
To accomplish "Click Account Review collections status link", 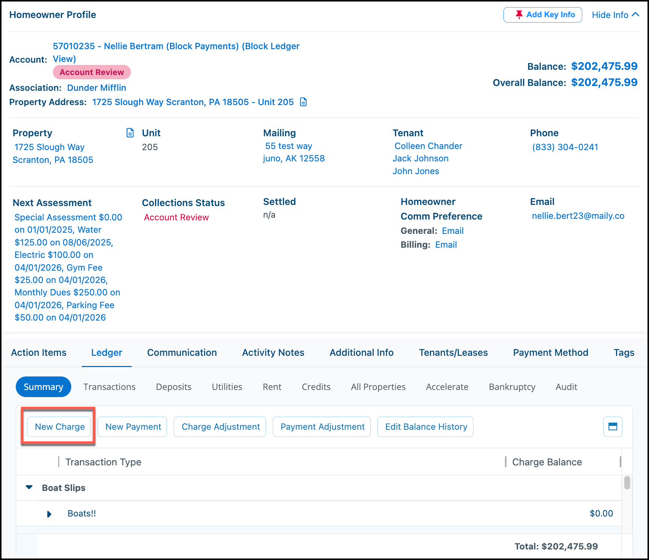I will coord(176,217).
